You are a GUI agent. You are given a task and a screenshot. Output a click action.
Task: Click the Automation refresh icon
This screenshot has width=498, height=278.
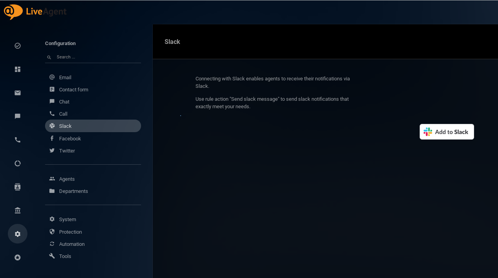(52, 244)
